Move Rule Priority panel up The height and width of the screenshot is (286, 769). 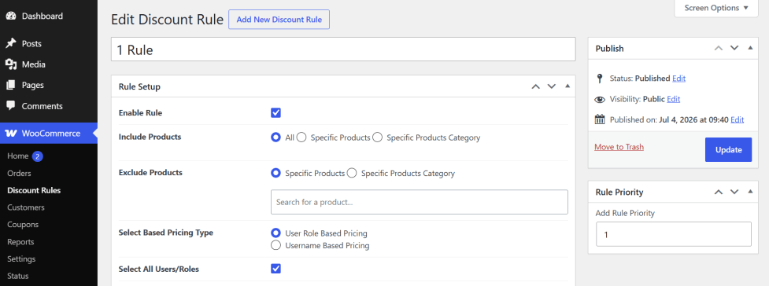pyautogui.click(x=719, y=192)
